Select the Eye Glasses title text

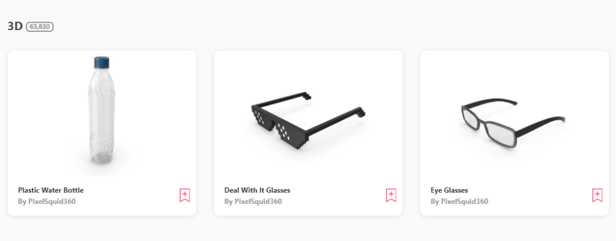[x=449, y=191]
